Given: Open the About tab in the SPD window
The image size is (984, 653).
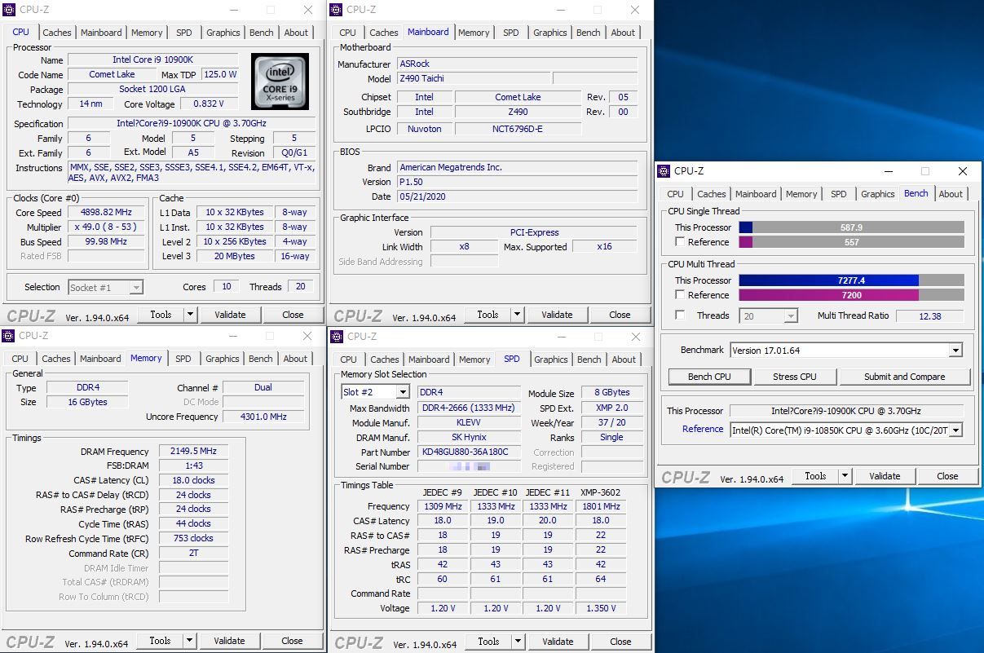Looking at the screenshot, I should point(624,360).
